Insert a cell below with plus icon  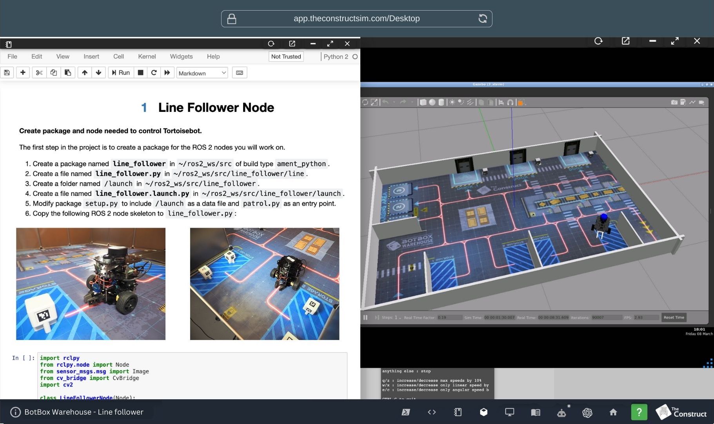click(x=23, y=73)
